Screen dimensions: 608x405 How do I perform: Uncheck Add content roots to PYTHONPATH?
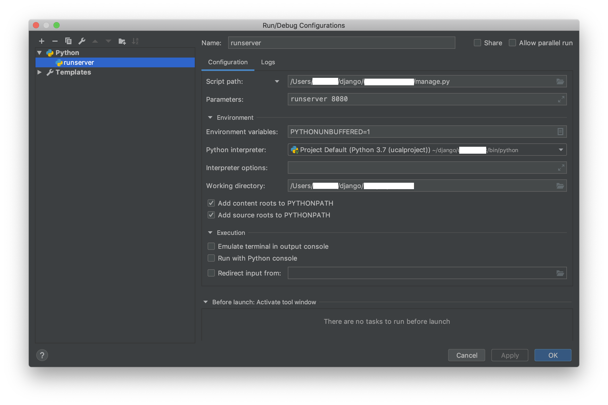pos(211,203)
